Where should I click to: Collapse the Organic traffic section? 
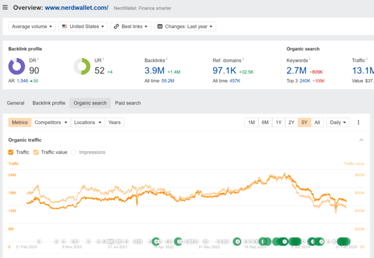[x=361, y=140]
